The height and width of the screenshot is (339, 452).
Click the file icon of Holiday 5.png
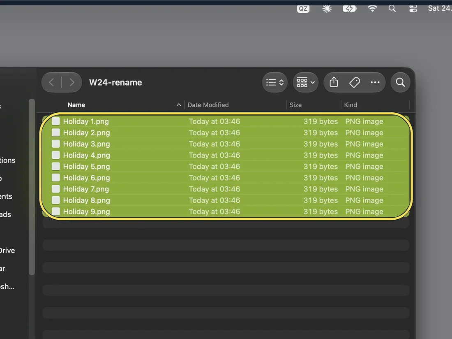click(x=55, y=166)
